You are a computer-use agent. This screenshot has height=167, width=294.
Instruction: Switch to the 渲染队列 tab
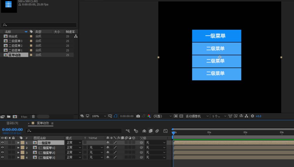coord(12,123)
